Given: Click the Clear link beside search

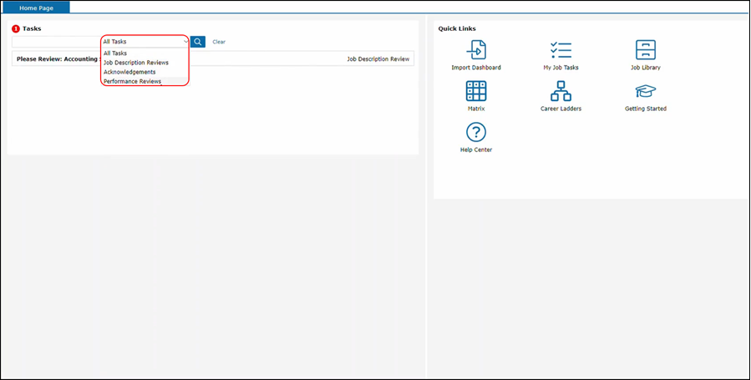Looking at the screenshot, I should (x=219, y=42).
